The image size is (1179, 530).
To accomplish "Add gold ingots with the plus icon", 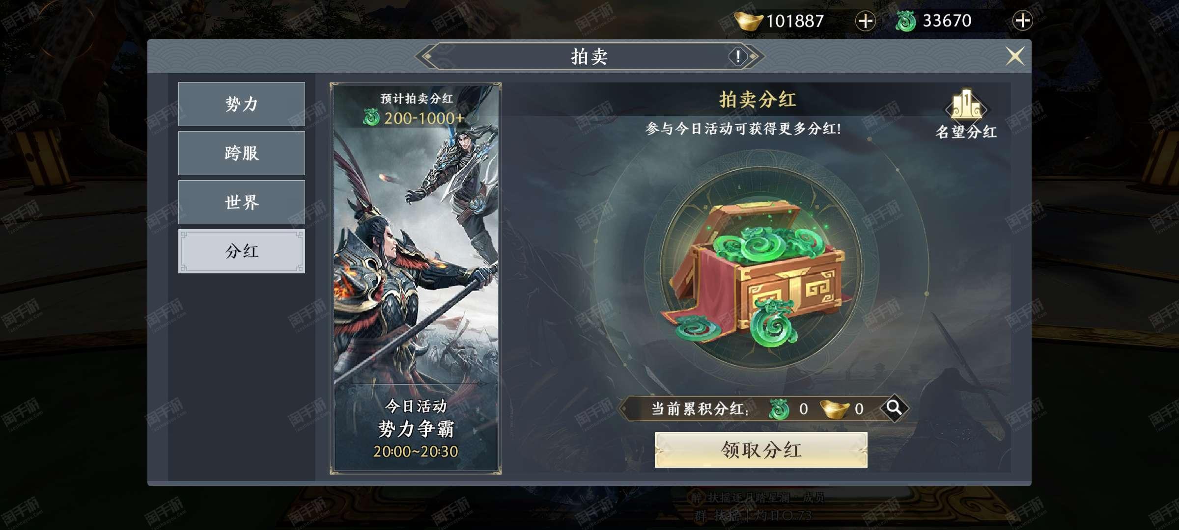I will [865, 21].
